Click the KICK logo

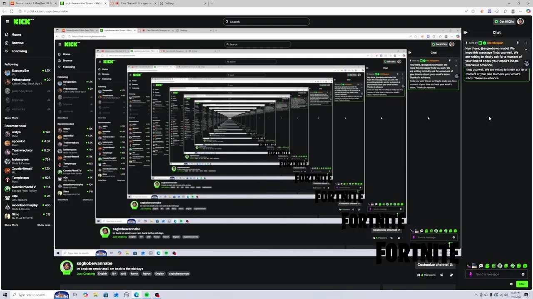tap(23, 22)
